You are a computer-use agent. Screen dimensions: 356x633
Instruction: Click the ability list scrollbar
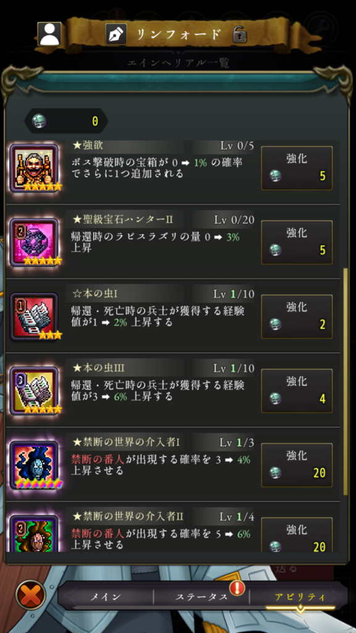point(345,381)
